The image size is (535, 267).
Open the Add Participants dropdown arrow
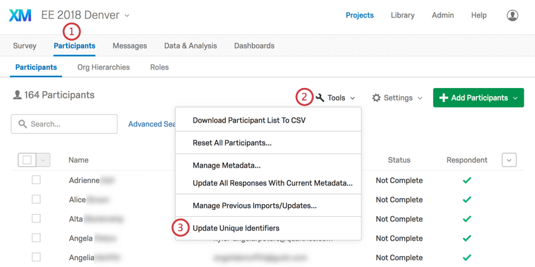(x=515, y=98)
